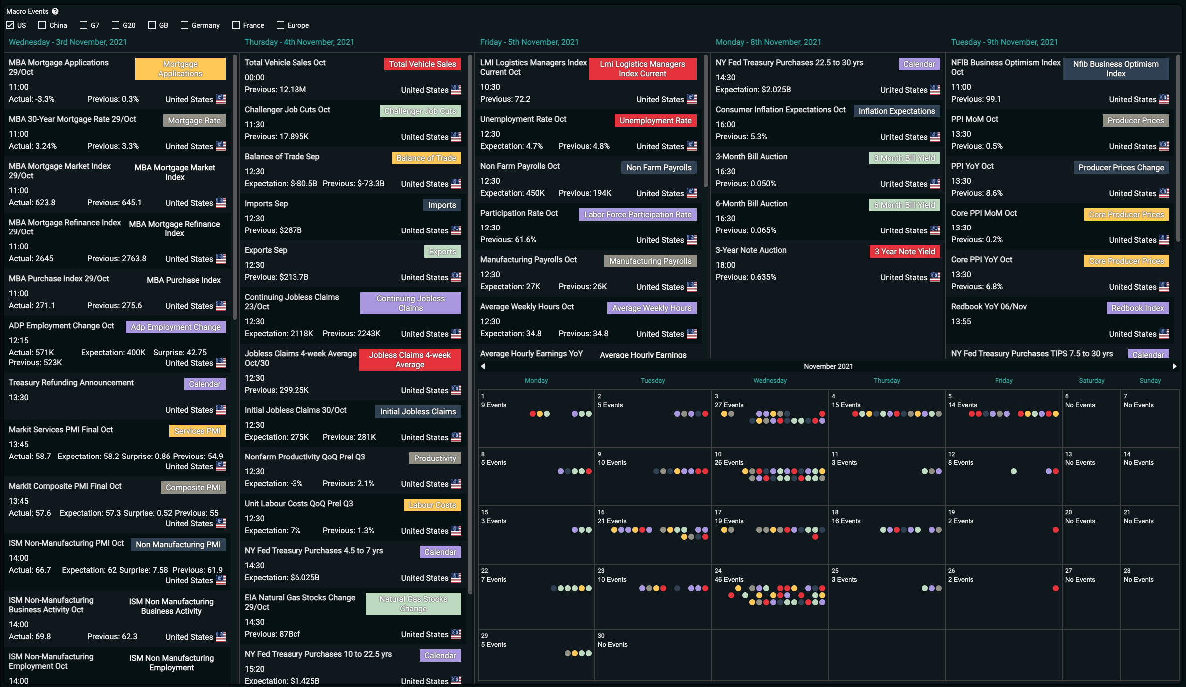Advance calendar to next month arrow
The image size is (1186, 687).
point(1174,366)
